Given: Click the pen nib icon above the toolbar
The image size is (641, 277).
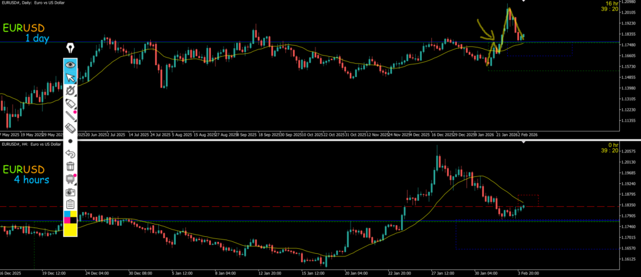Looking at the screenshot, I should [70, 48].
